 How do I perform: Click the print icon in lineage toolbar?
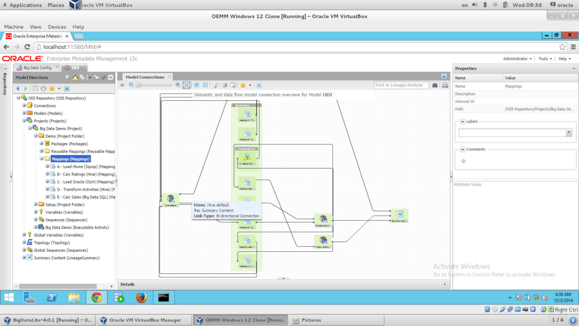[445, 85]
